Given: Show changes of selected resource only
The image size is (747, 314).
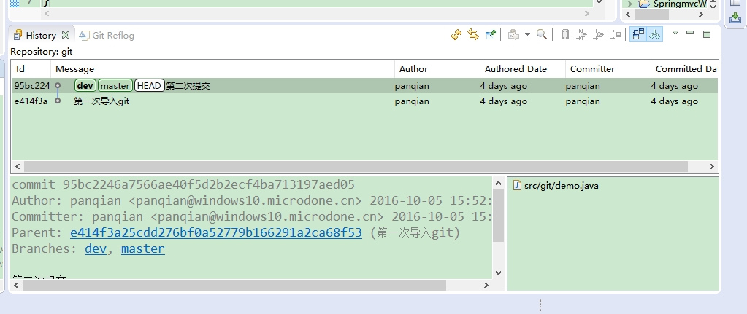Looking at the screenshot, I should click(616, 35).
